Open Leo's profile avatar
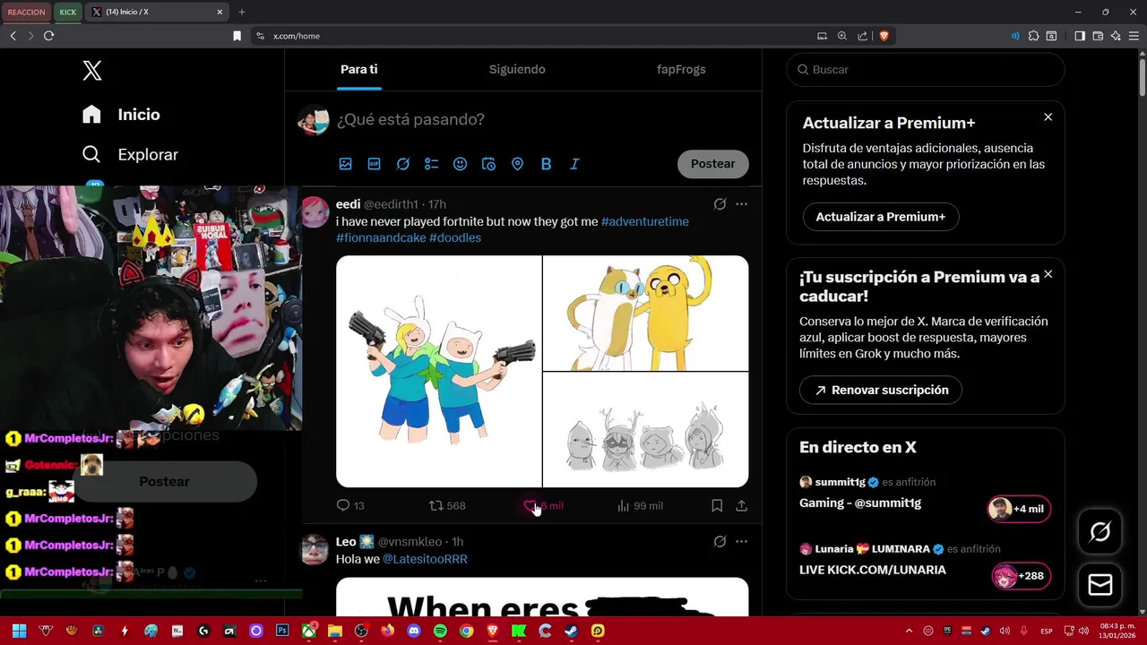Screen dimensions: 1147x645 315,549
